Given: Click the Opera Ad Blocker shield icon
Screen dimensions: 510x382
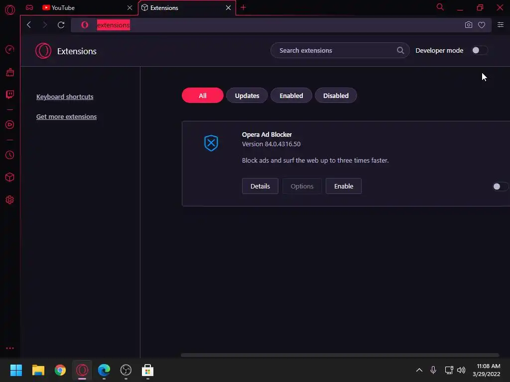Looking at the screenshot, I should [211, 143].
